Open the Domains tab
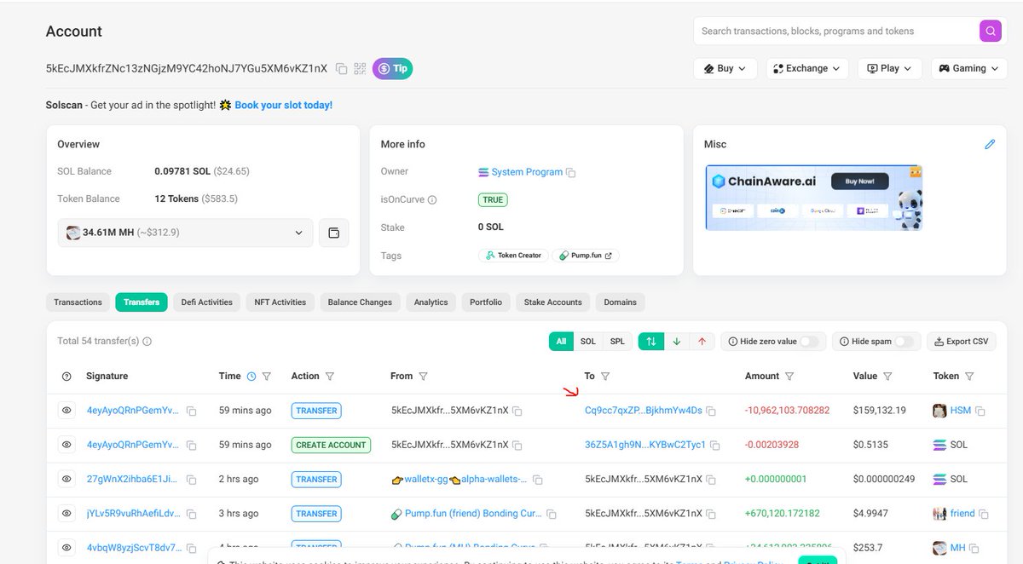1023x564 pixels. click(620, 302)
